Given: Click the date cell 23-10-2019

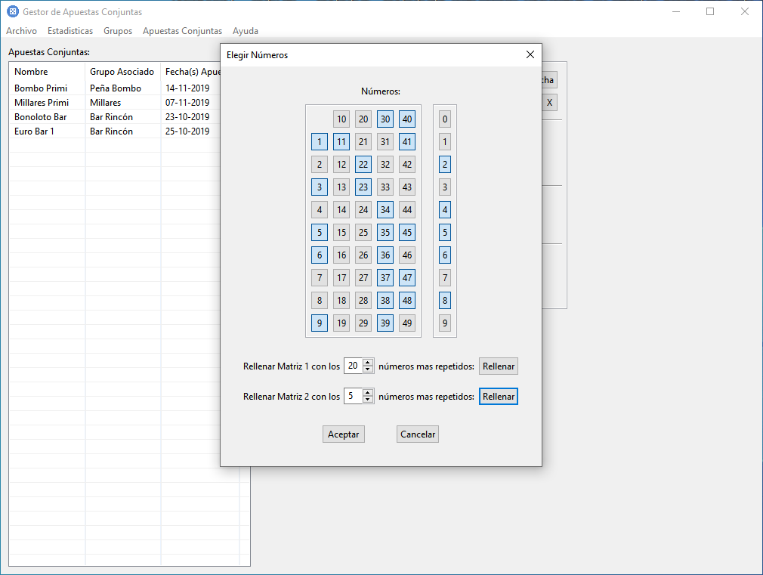Looking at the screenshot, I should [190, 117].
